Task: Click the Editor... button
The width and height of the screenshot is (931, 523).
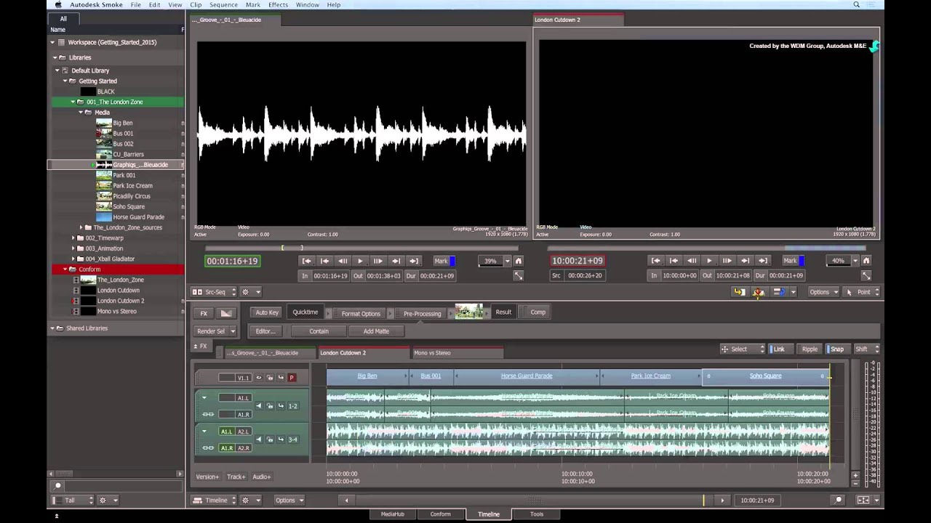Action: (265, 331)
